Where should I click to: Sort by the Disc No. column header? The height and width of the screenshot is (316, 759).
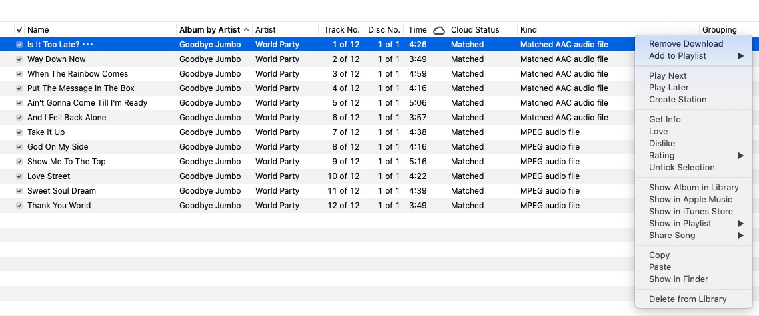[384, 30]
